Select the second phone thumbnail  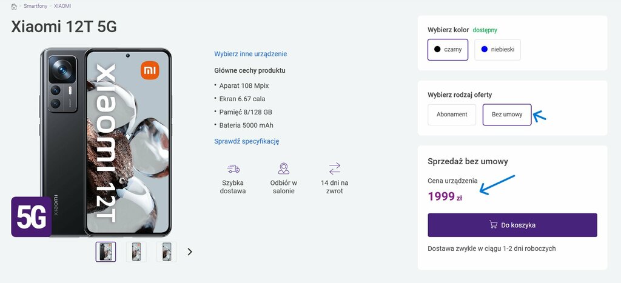tap(136, 251)
